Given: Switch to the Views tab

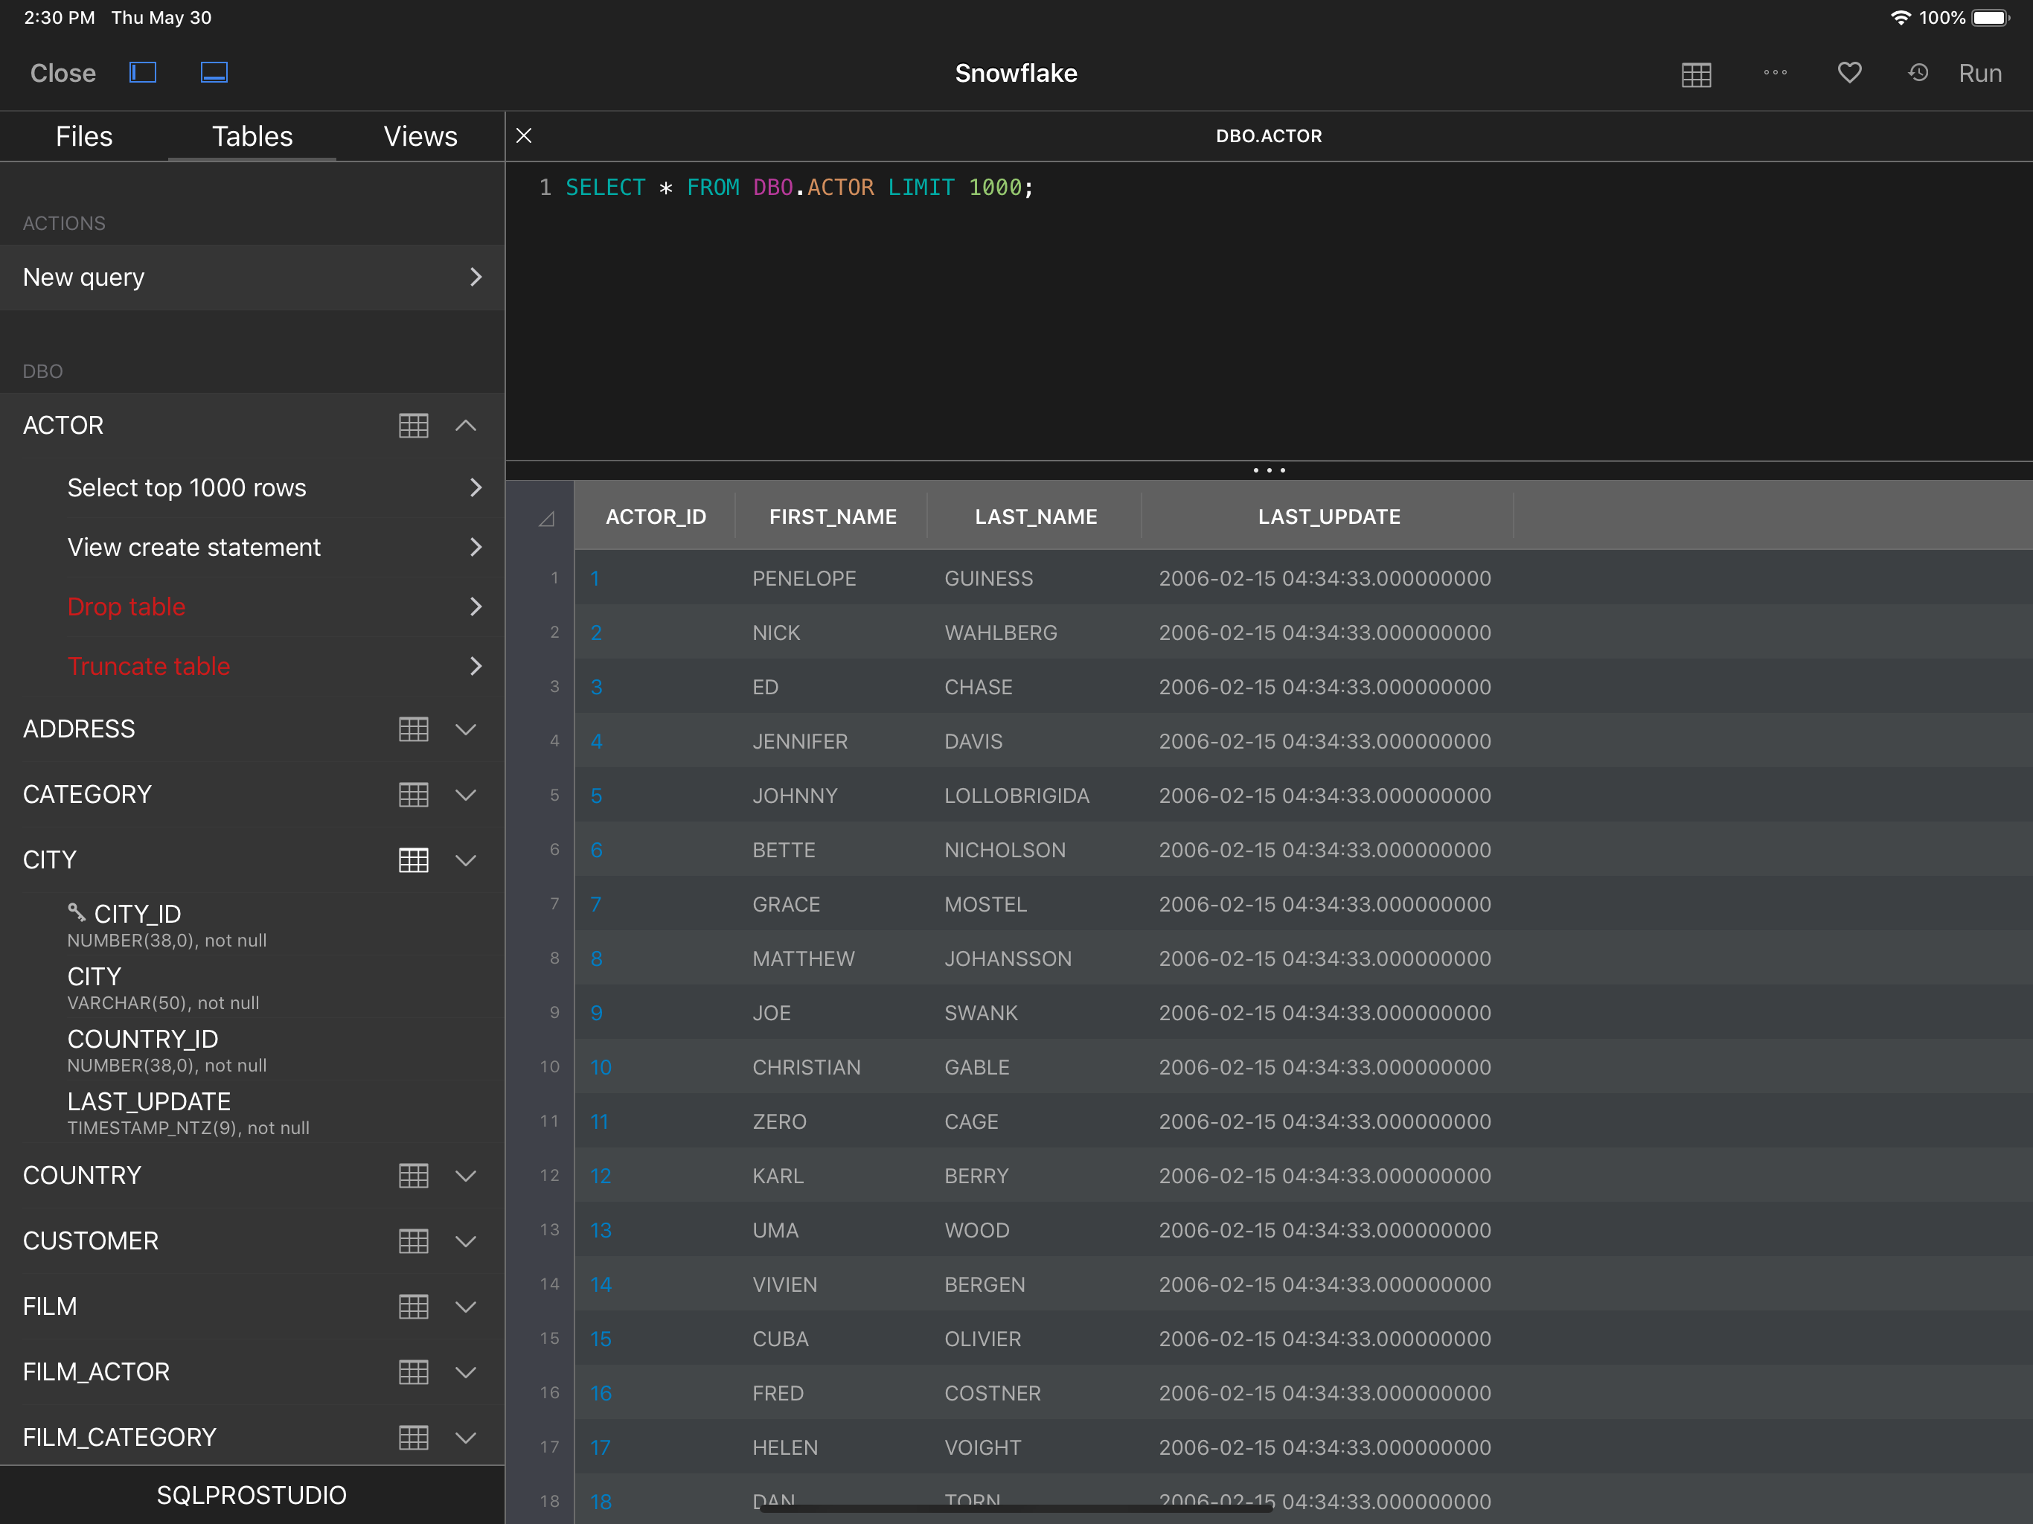Looking at the screenshot, I should (420, 136).
